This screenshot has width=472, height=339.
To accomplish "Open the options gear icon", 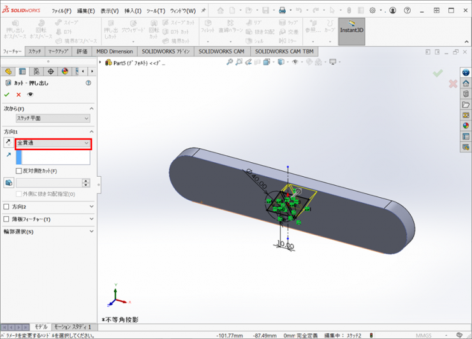I will 372,11.
